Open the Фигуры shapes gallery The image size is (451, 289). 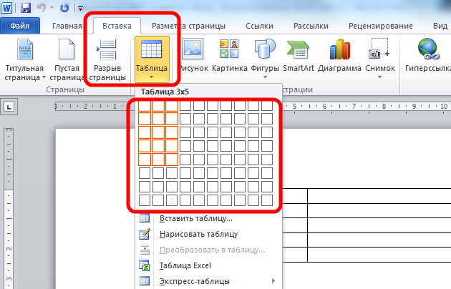click(x=265, y=51)
